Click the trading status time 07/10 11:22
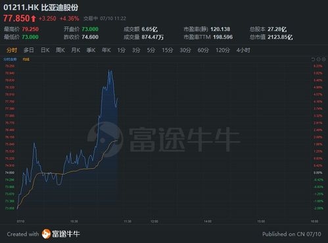 [x=113, y=18]
